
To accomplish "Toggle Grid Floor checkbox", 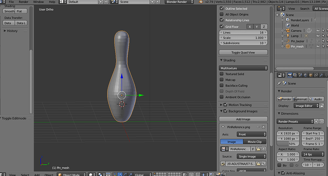I will click(222, 26).
